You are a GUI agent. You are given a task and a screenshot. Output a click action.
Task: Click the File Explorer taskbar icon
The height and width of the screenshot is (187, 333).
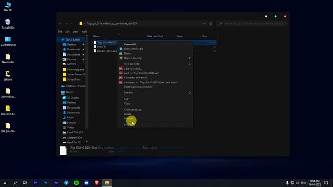click(107, 183)
